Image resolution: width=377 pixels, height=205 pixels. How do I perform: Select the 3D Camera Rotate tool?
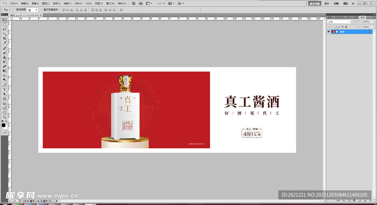pyautogui.click(x=4, y=108)
